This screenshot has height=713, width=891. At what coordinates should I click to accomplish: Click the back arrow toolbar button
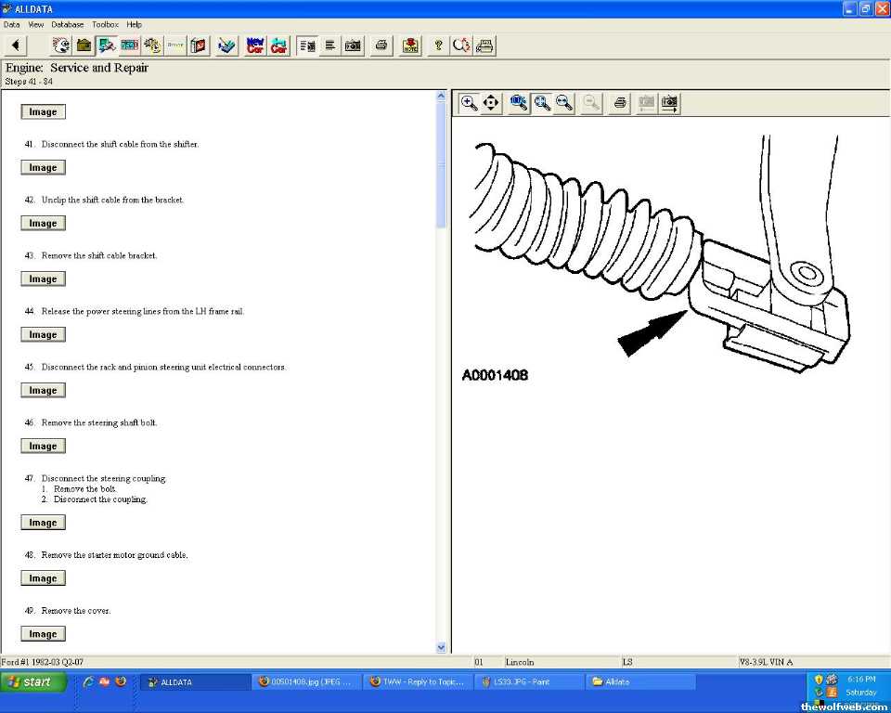[17, 45]
